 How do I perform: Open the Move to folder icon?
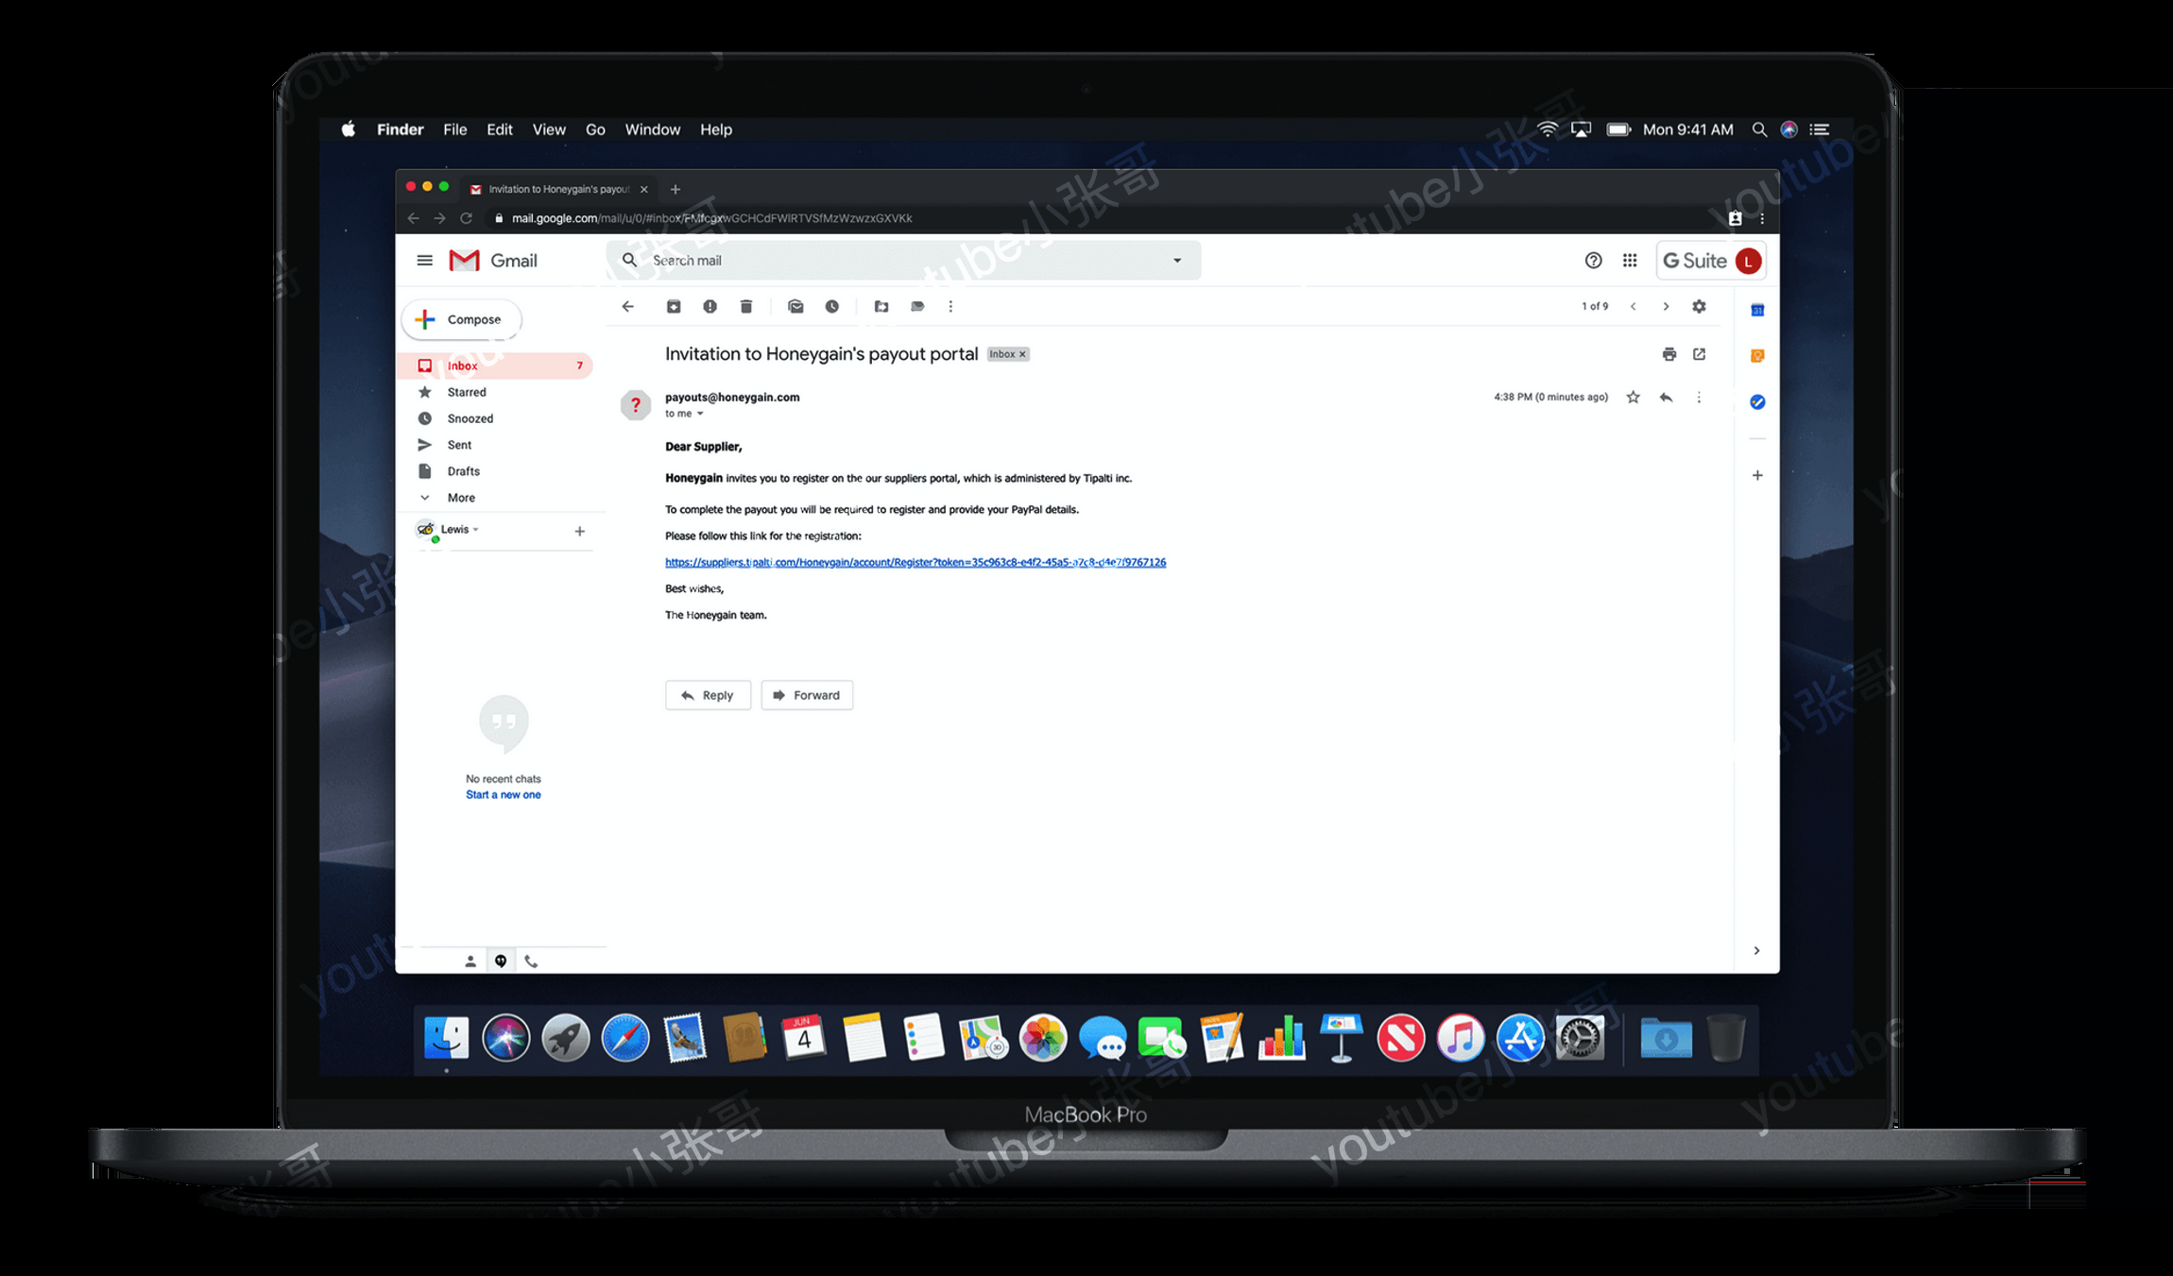tap(881, 306)
